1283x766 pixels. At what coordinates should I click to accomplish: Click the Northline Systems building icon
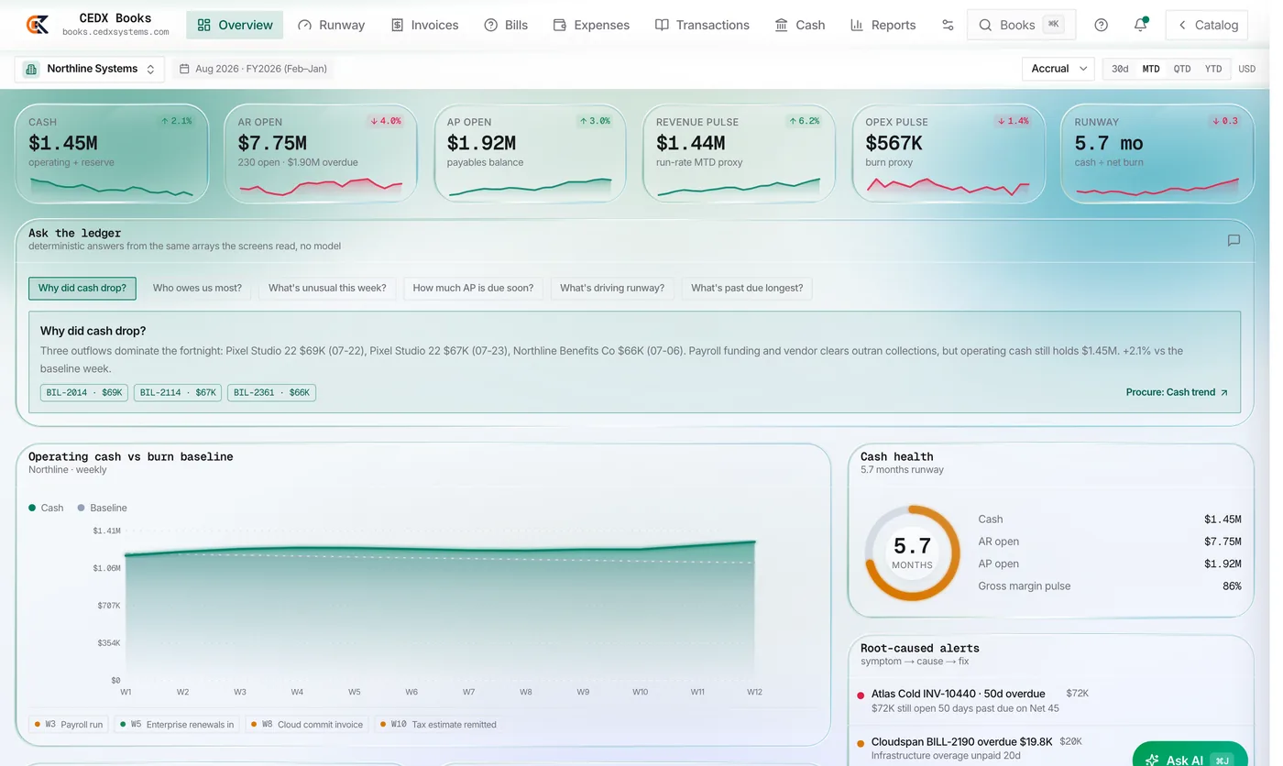click(x=31, y=69)
